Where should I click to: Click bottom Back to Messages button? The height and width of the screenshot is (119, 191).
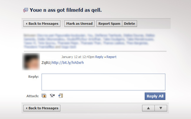(x=42, y=108)
